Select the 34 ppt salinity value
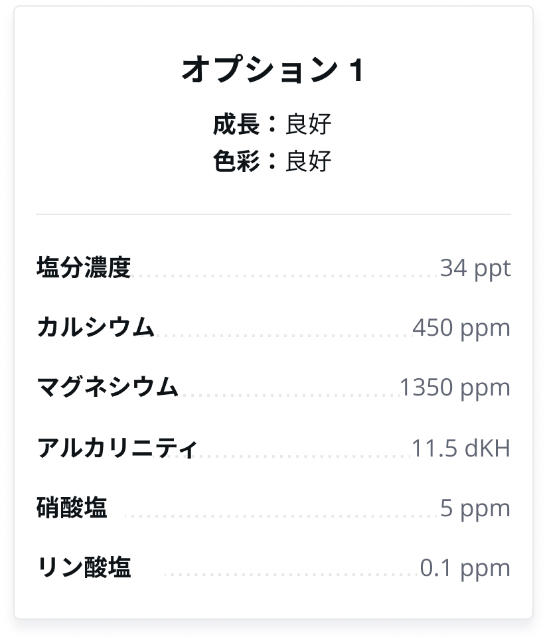Image resolution: width=547 pixels, height=641 pixels. (475, 269)
